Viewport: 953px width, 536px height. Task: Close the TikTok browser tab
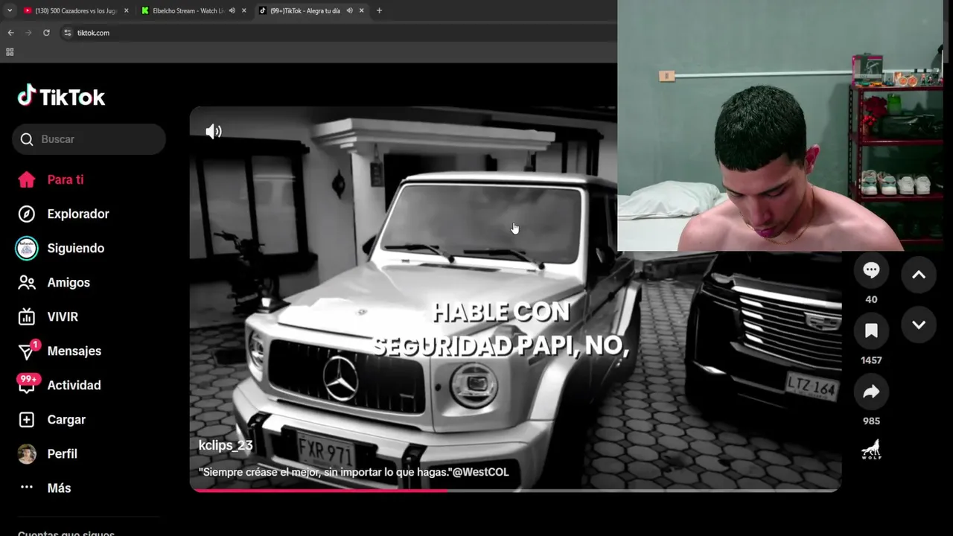362,10
